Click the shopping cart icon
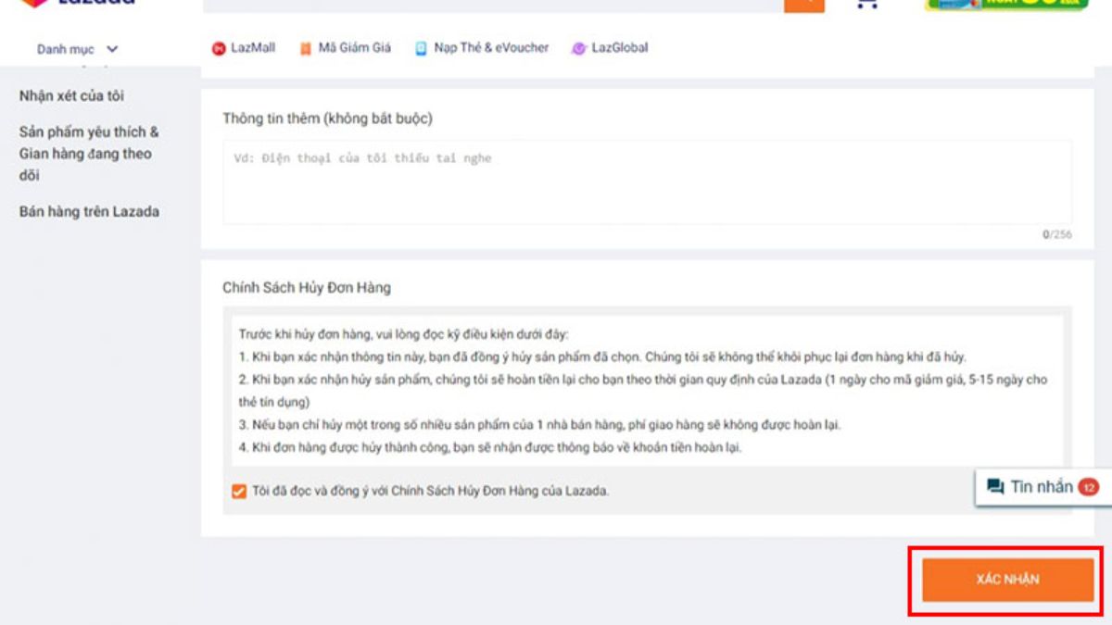The height and width of the screenshot is (625, 1112). click(x=865, y=6)
